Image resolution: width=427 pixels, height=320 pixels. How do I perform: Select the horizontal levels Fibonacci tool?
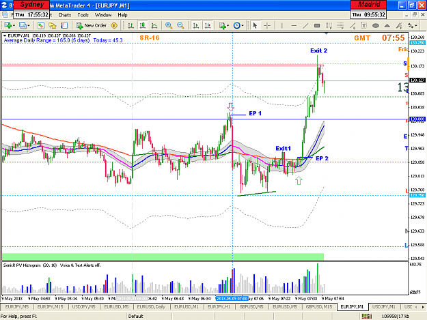[x=340, y=25]
